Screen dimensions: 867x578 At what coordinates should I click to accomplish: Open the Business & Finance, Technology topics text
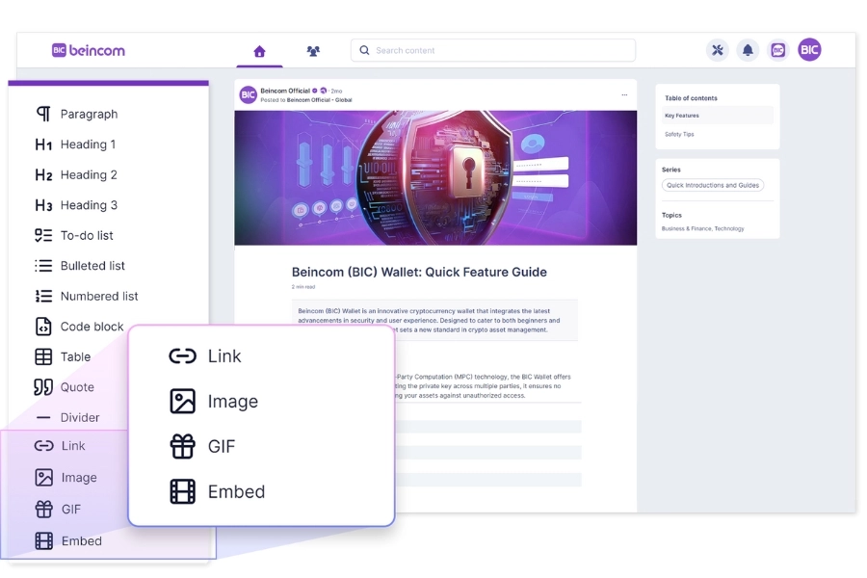click(x=703, y=228)
